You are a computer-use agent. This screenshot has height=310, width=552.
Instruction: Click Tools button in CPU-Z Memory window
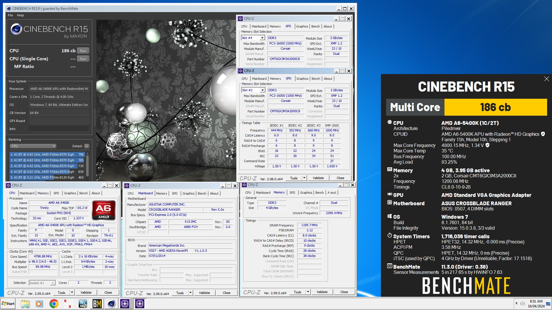(298, 292)
